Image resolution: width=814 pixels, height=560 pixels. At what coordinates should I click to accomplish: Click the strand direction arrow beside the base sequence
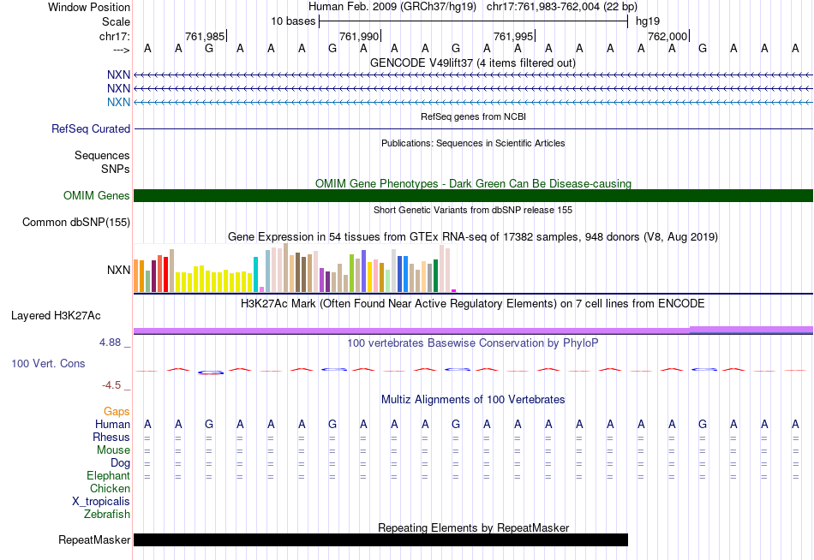click(120, 50)
